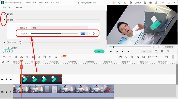This screenshot has width=178, height=99.
Task: Collapse the 合成 section arrow
Action: pyautogui.click(x=4, y=20)
